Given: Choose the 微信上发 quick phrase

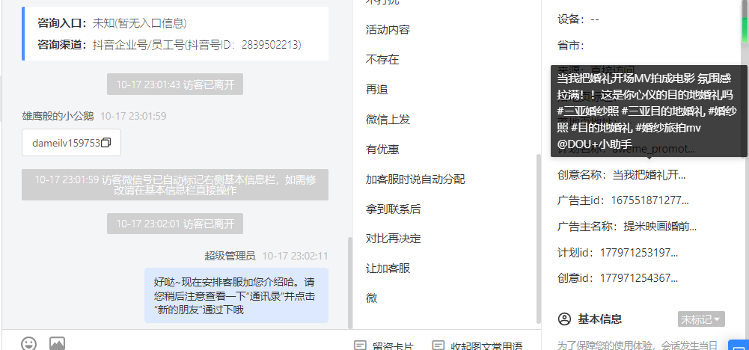Looking at the screenshot, I should (x=388, y=120).
